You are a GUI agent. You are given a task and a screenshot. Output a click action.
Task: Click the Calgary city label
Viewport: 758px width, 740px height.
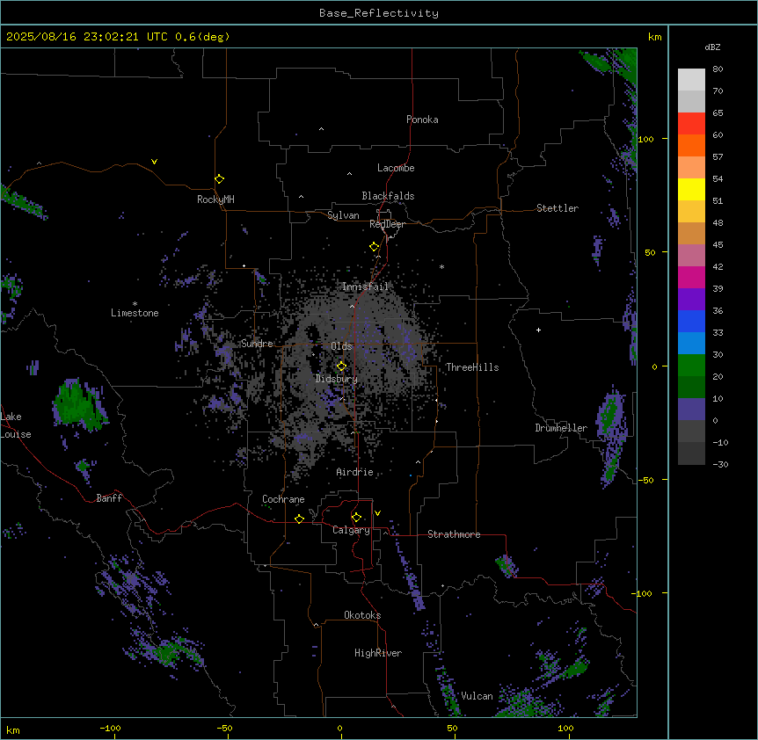click(351, 530)
